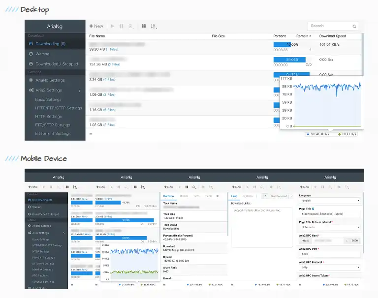Collapse Aria2 Settings chevron in desktop sidebar
The width and height of the screenshot is (378, 298).
point(79,90)
